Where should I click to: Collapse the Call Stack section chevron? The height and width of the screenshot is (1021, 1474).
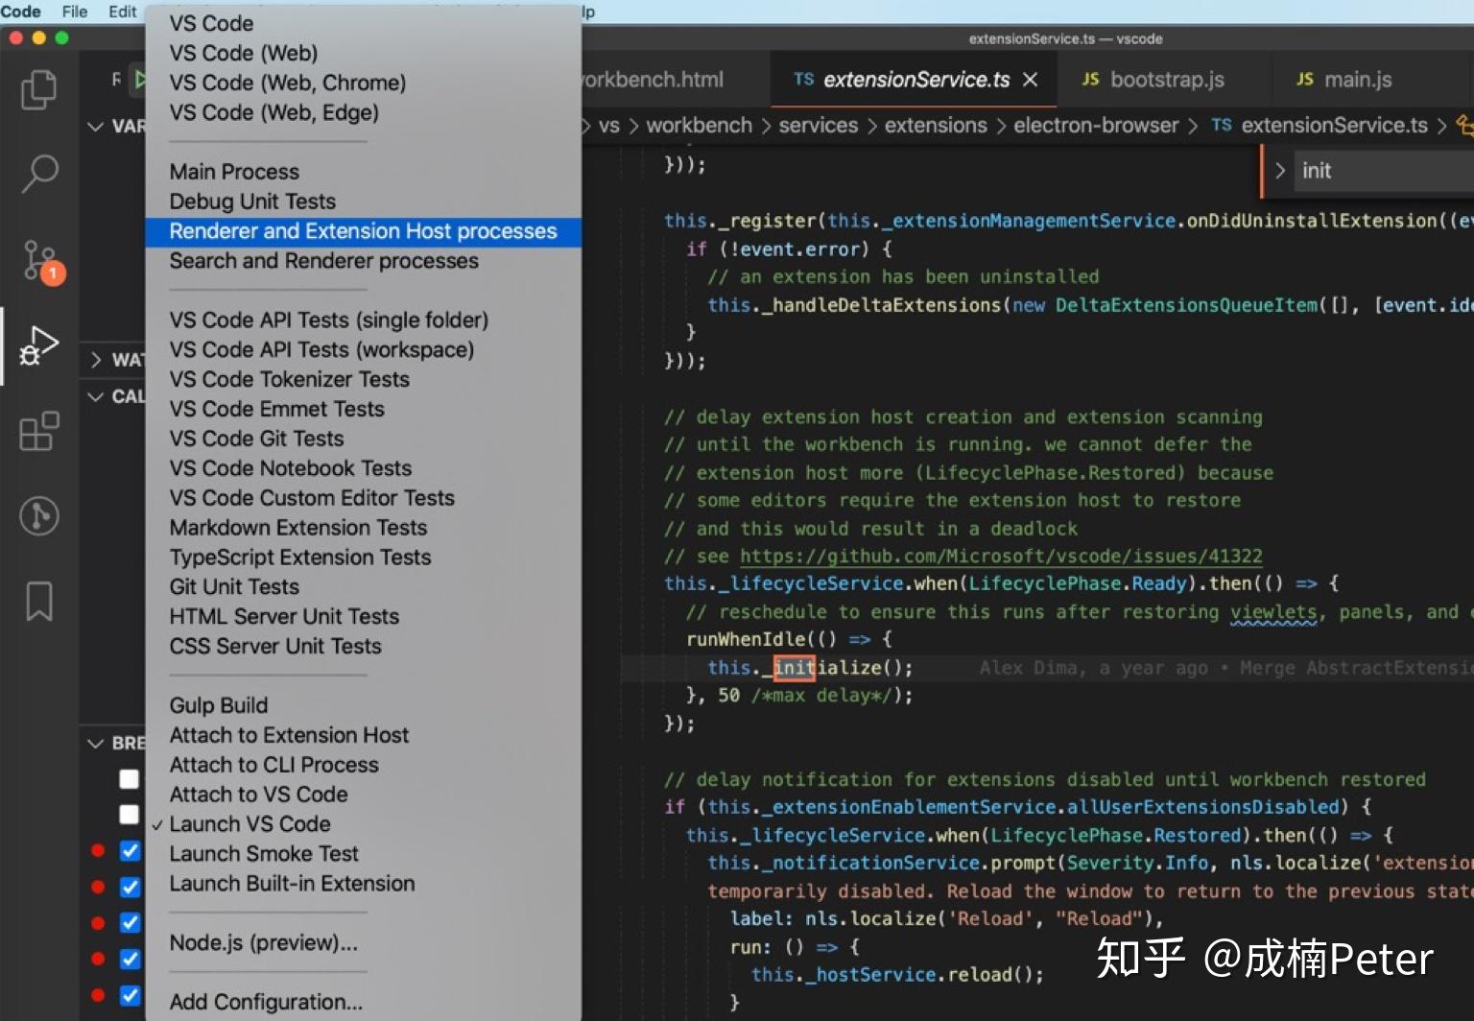click(95, 395)
